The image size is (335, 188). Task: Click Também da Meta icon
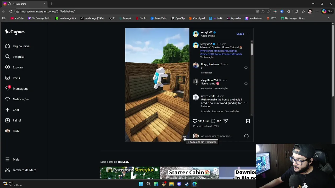[8, 170]
